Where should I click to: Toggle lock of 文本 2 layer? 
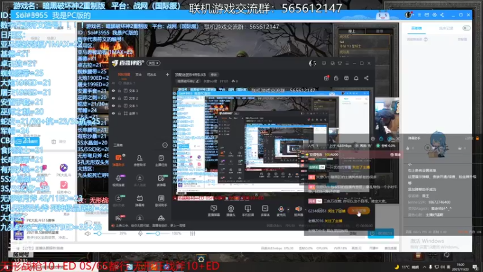[x=120, y=98]
